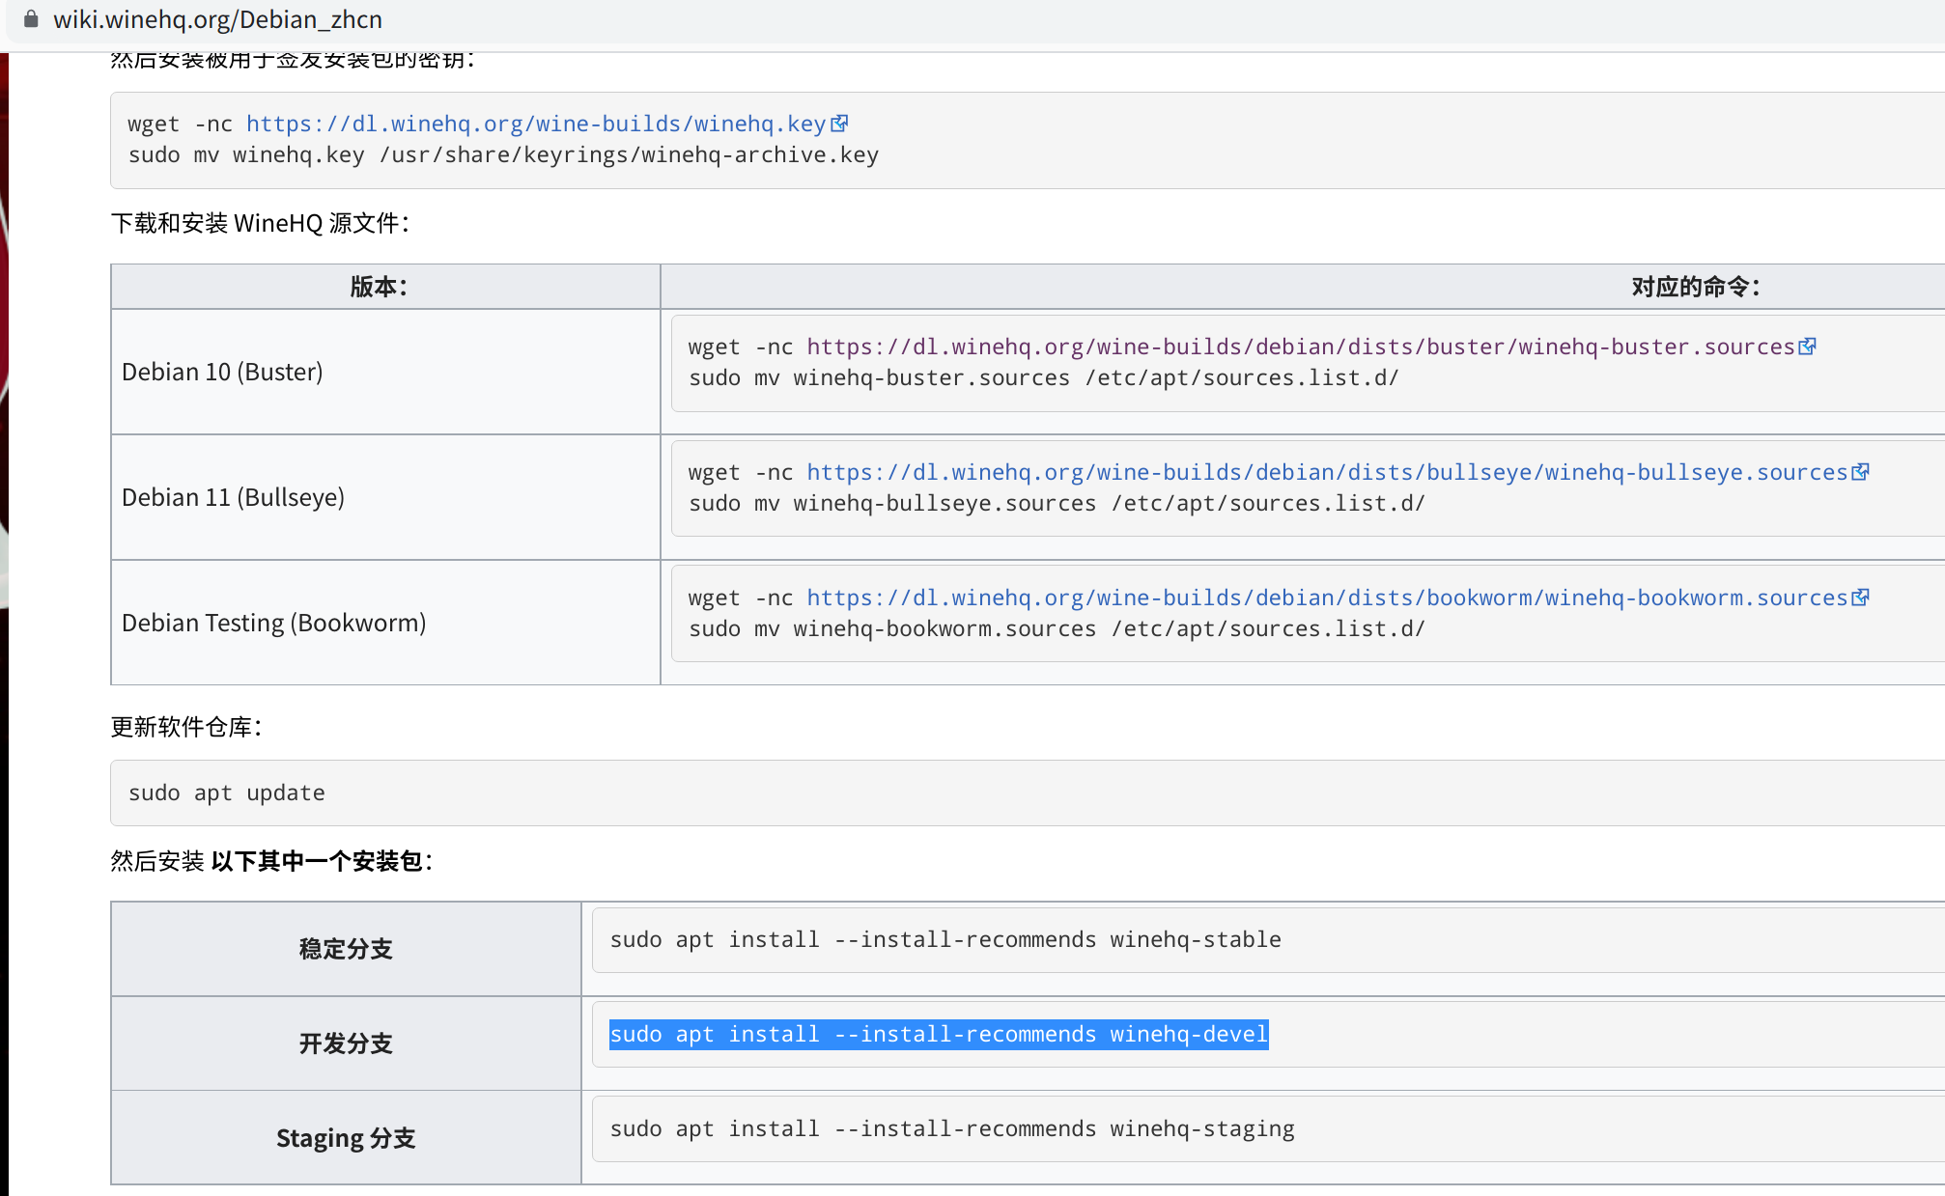Click external link icon after bullseye.sources URL
This screenshot has width=1945, height=1196.
coord(1860,472)
